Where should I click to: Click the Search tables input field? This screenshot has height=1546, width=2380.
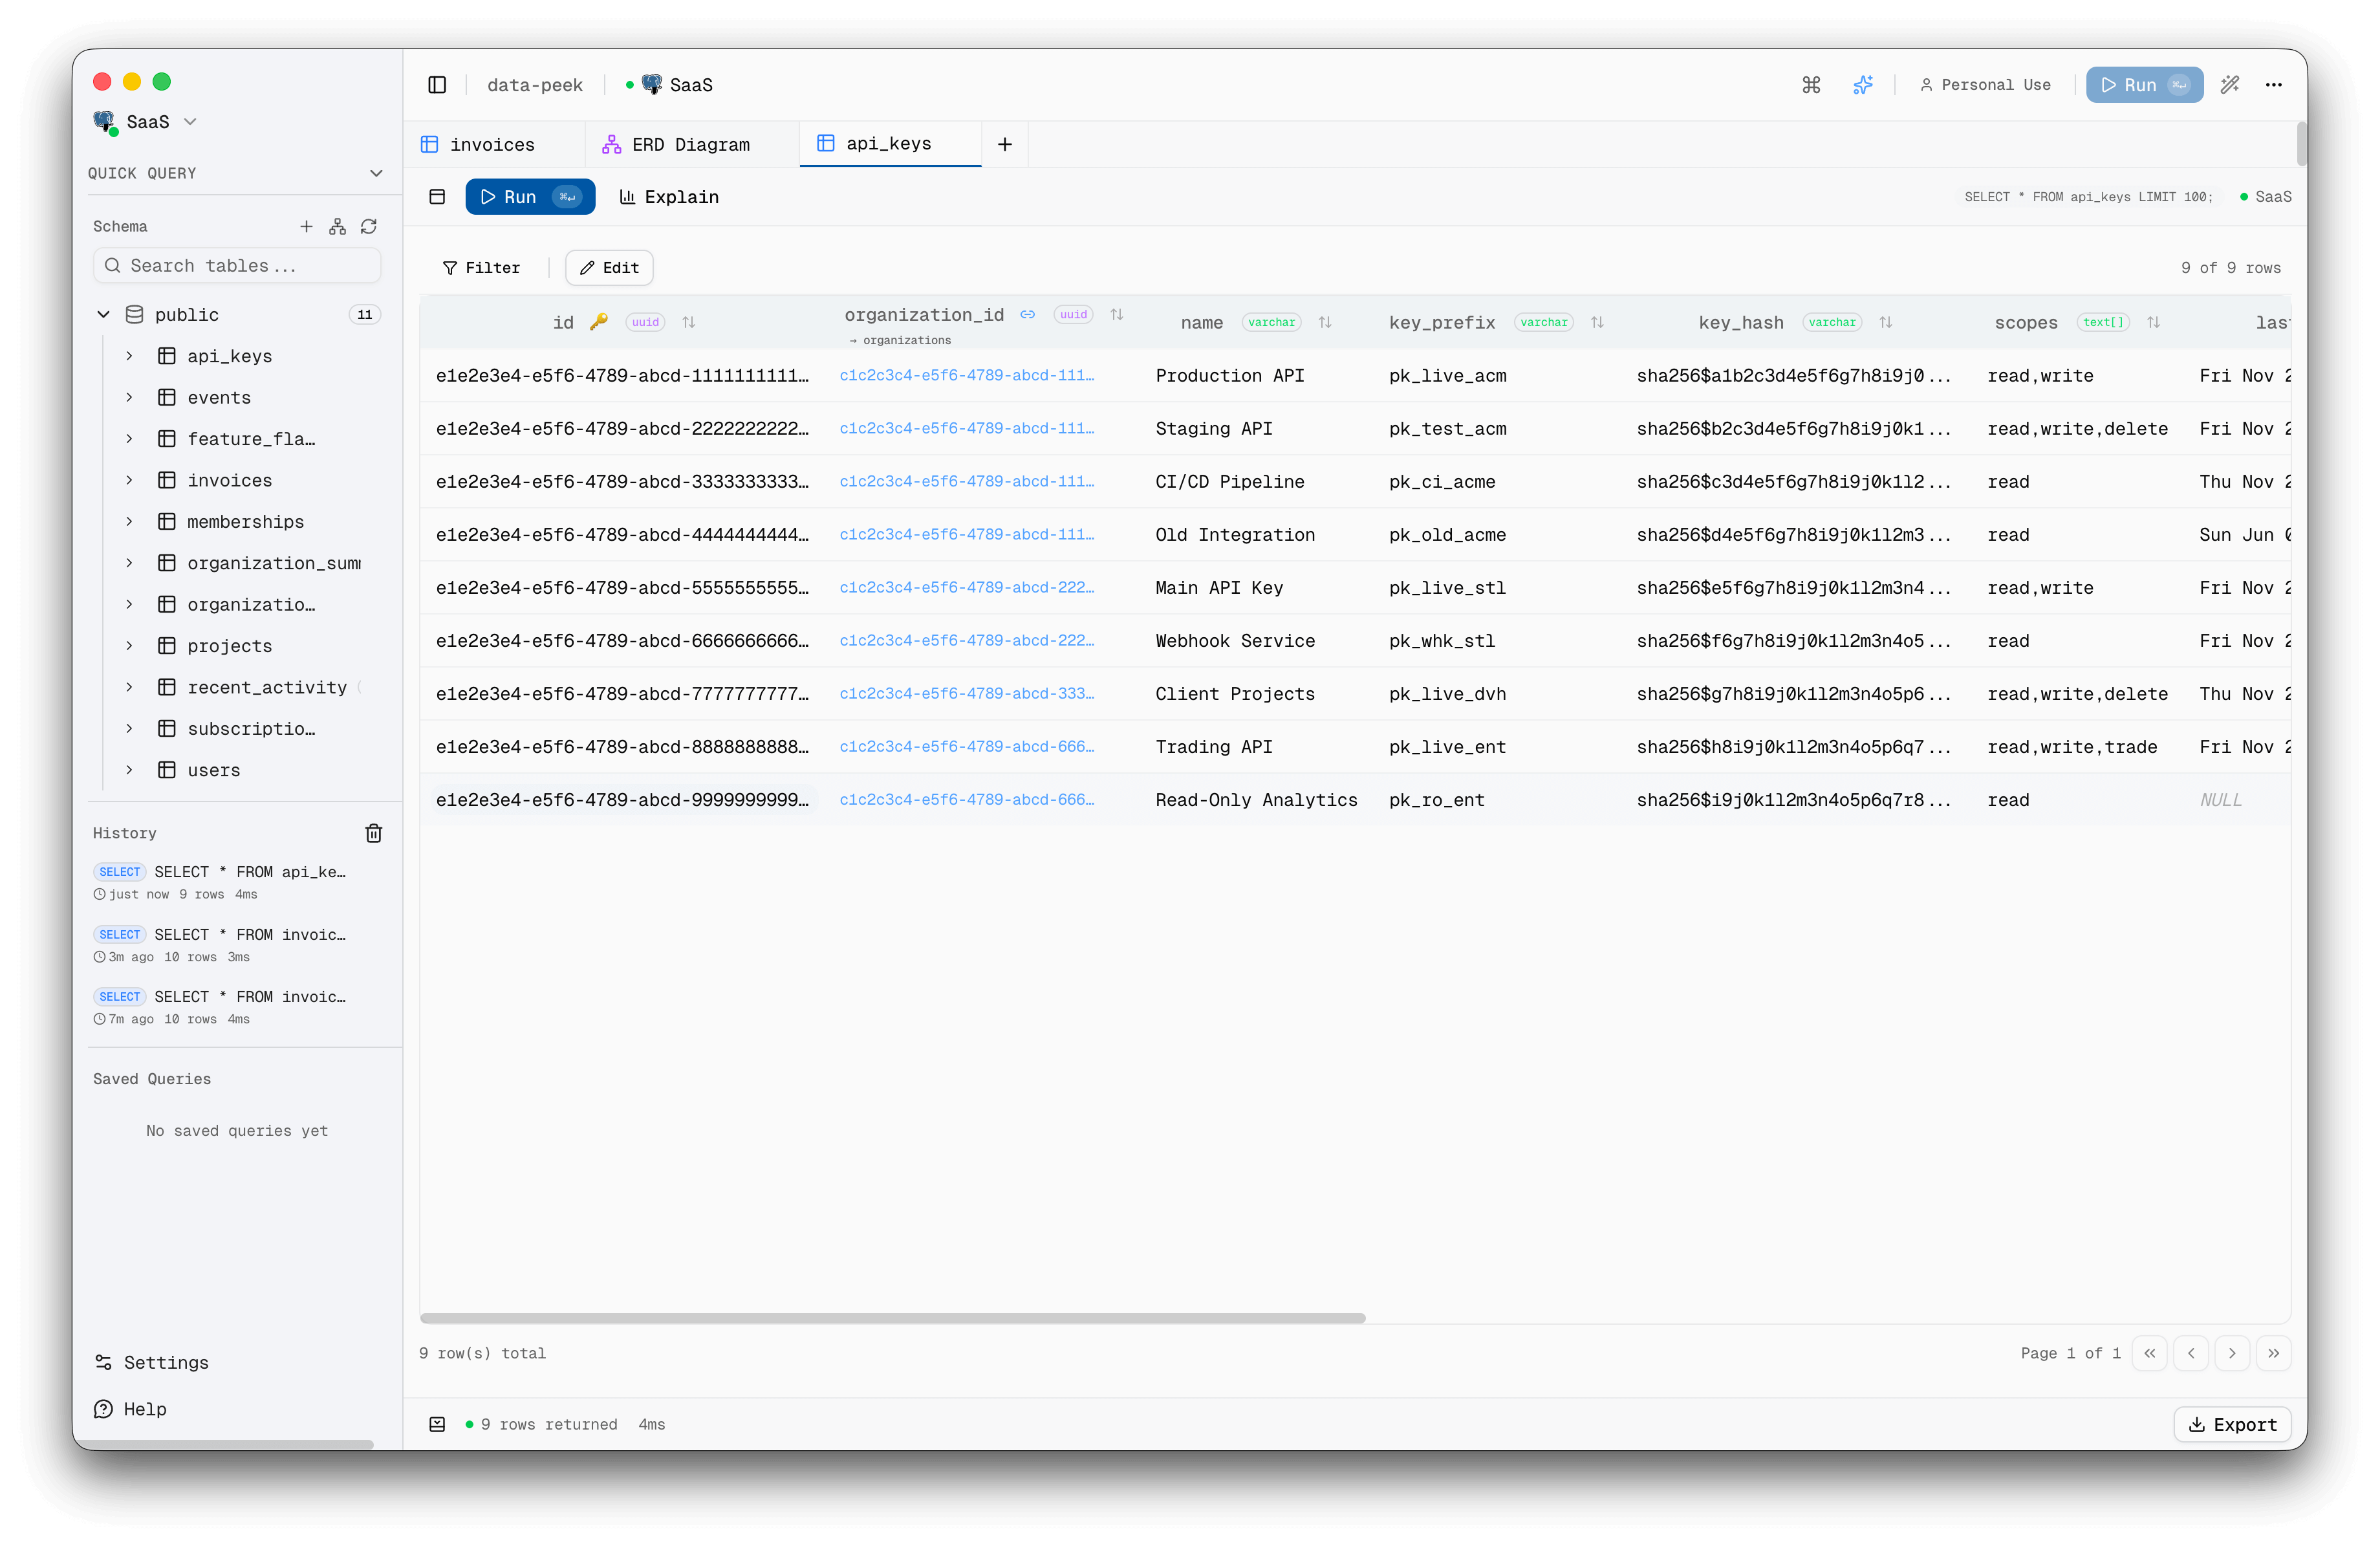click(237, 265)
